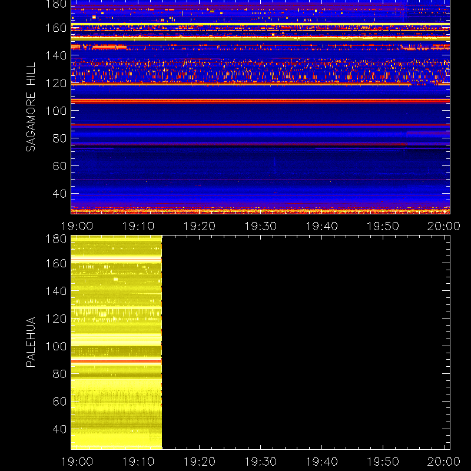Viewport: 471px width, 471px height.
Task: Click 19:20 below the Sagamore Hill plot
Action: 200,226
